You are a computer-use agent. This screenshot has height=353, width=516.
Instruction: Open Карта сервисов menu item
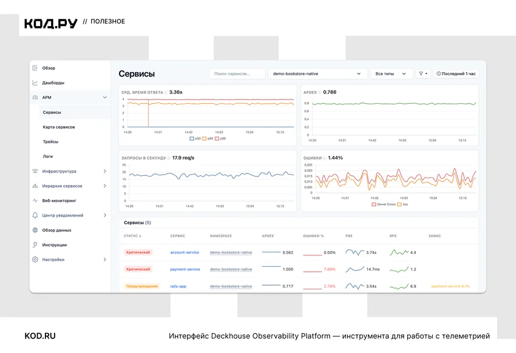click(x=59, y=127)
